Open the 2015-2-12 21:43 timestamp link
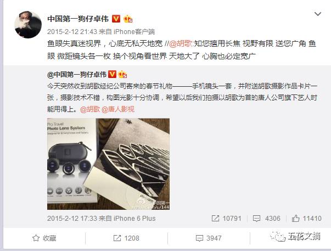Screen dimensions: 331x251 tap(72, 32)
